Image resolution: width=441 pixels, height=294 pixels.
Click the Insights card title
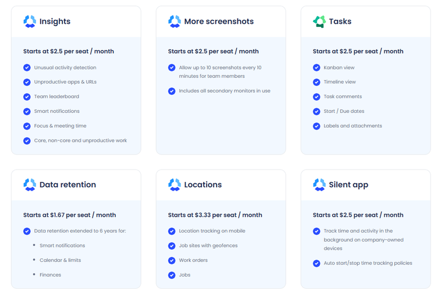click(55, 21)
